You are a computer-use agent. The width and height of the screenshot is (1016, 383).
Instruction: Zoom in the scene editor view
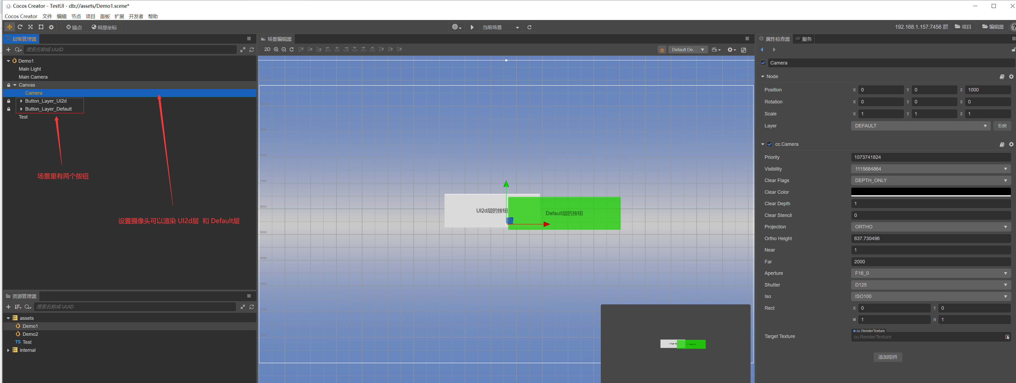[x=276, y=50]
